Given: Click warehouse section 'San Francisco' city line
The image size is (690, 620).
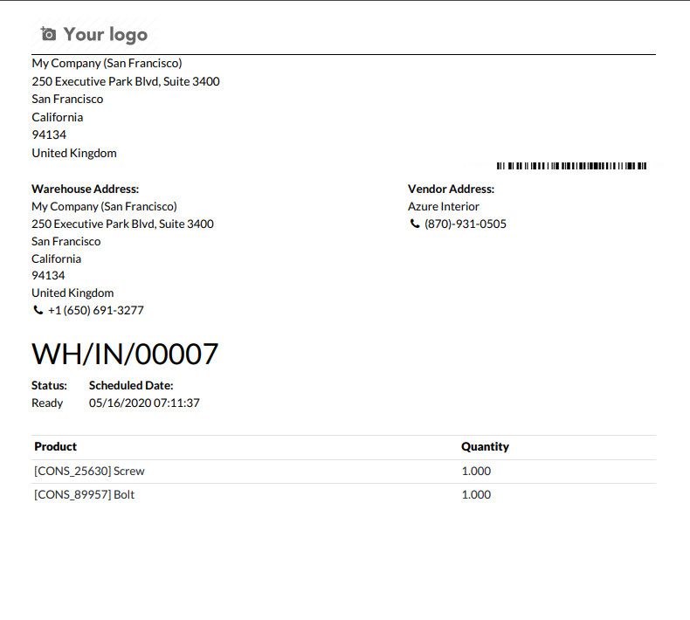Looking at the screenshot, I should (x=66, y=242).
